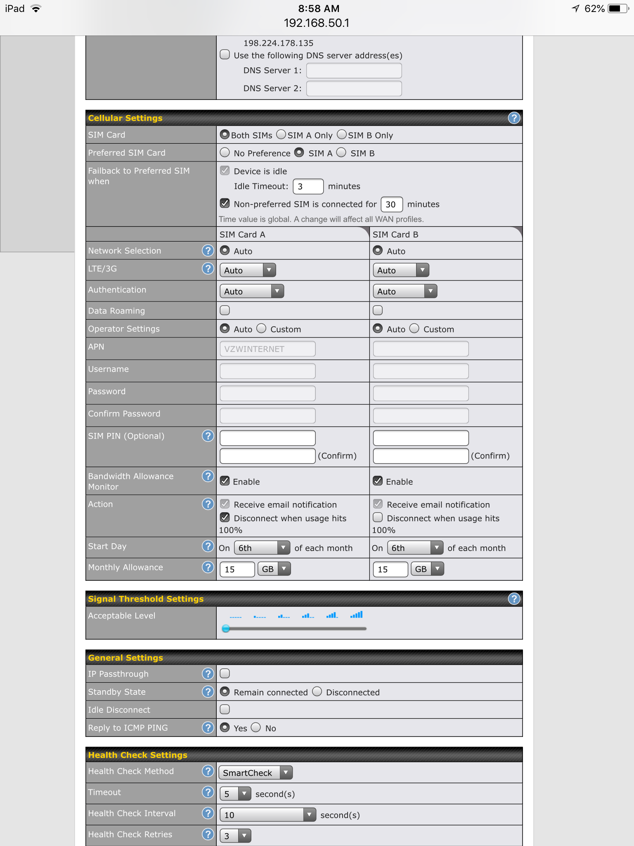Adjust the Acceptable Level signal slider

[226, 629]
